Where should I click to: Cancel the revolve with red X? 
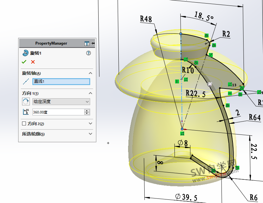coord(33,62)
